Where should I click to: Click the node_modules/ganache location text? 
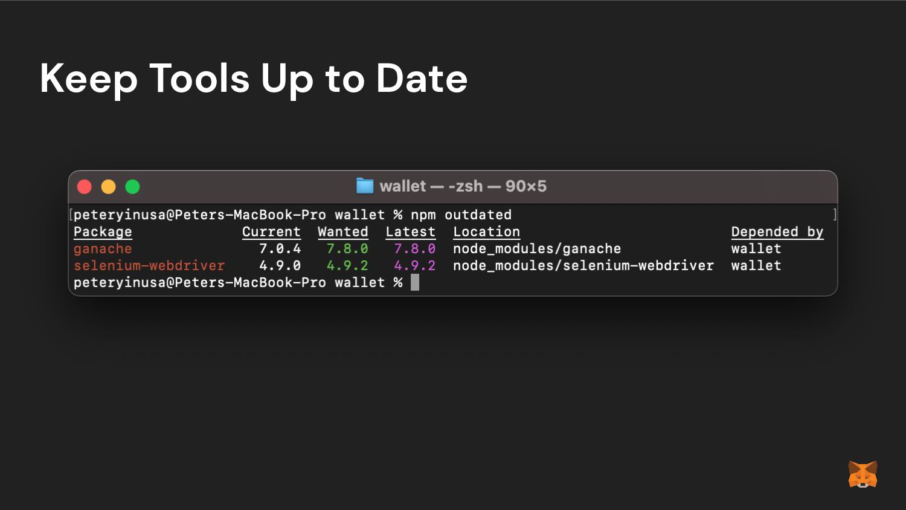click(537, 249)
